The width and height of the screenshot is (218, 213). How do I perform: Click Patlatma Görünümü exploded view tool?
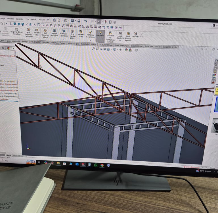pos(90,34)
